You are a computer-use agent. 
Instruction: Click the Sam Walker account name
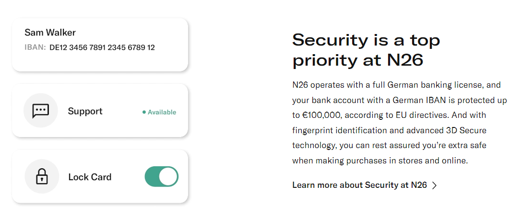click(x=50, y=33)
